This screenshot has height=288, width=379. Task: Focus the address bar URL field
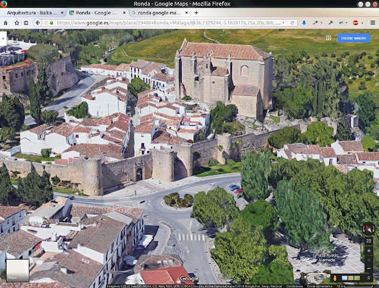(x=168, y=23)
